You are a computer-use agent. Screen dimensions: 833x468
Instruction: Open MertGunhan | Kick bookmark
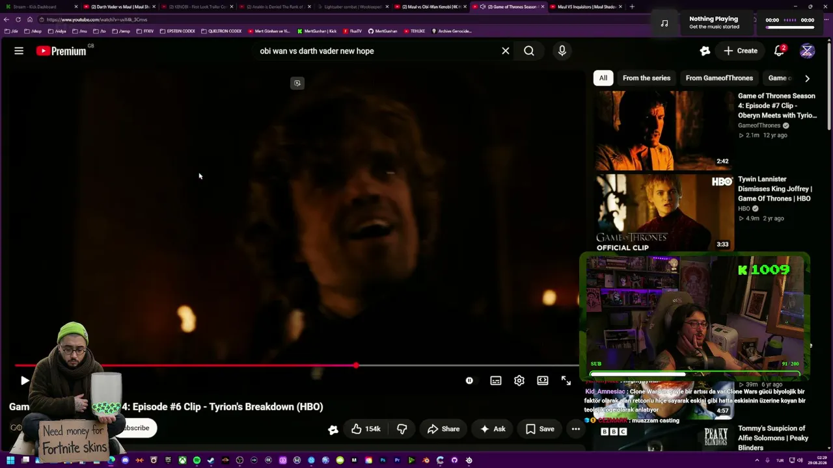pyautogui.click(x=317, y=31)
